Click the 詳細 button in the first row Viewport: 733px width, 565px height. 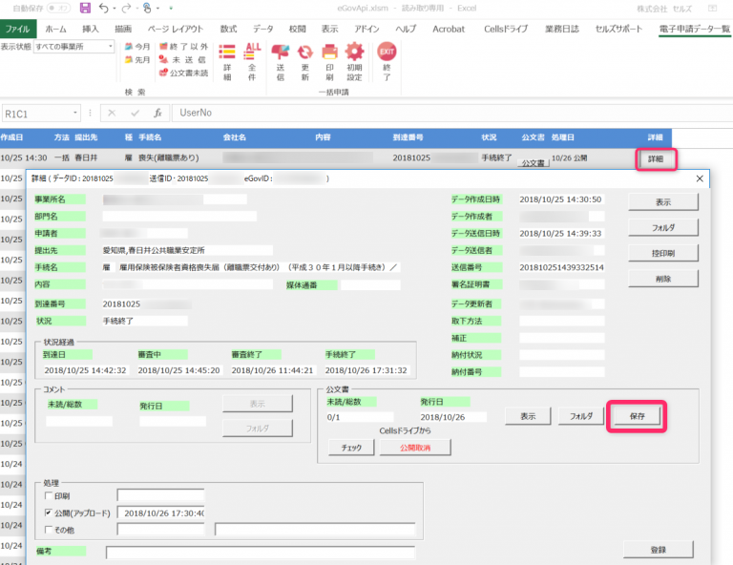click(x=656, y=158)
